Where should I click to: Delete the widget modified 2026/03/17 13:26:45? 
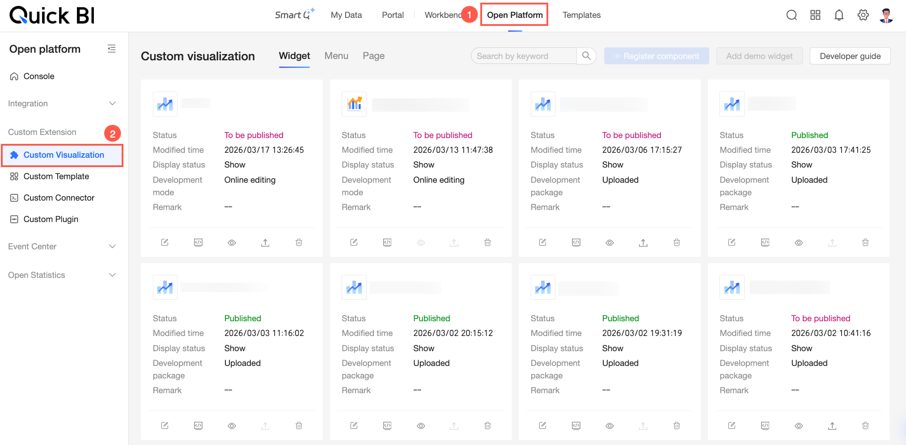[x=299, y=242]
